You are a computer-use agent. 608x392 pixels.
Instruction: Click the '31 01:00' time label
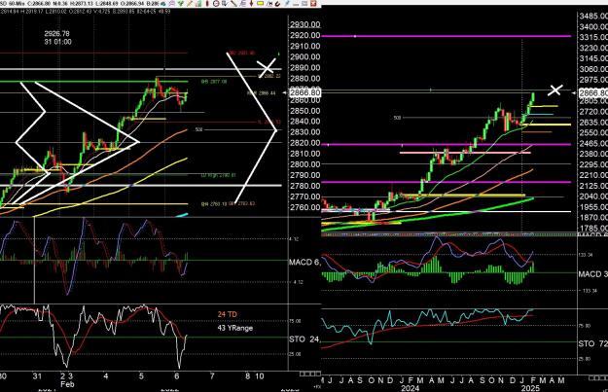[x=57, y=42]
